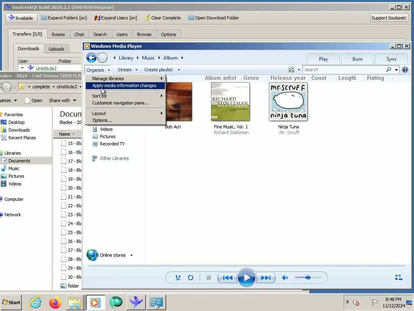This screenshot has height=311, width=414.
Task: Choose Manage libraries menu entry
Action: (x=125, y=79)
